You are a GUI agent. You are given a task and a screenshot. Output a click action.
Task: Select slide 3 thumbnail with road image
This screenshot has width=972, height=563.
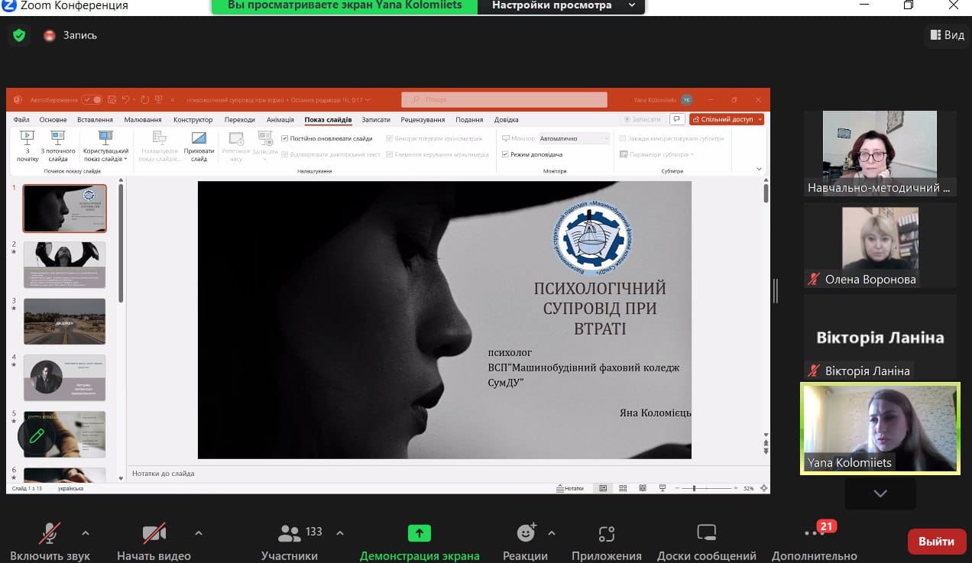64,321
